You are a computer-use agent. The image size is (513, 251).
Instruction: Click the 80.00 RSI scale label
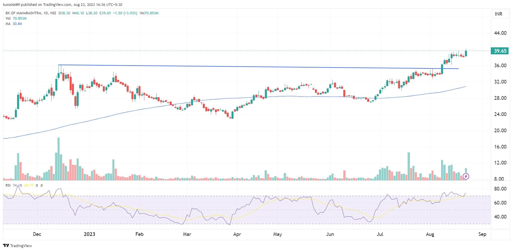500,189
